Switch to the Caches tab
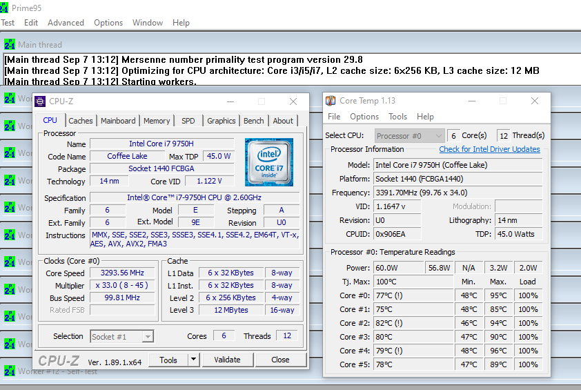Image resolution: width=581 pixels, height=390 pixels. pyautogui.click(x=81, y=121)
